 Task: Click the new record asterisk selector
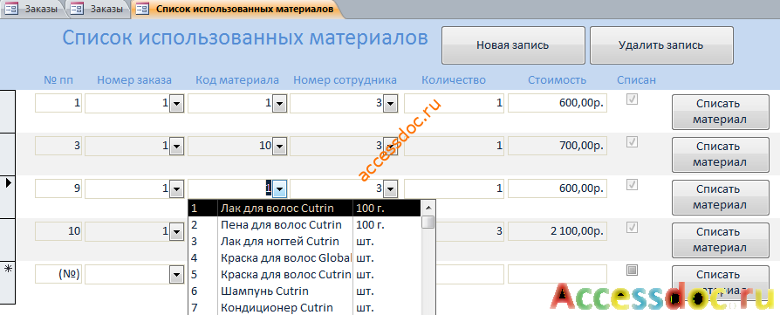click(8, 269)
